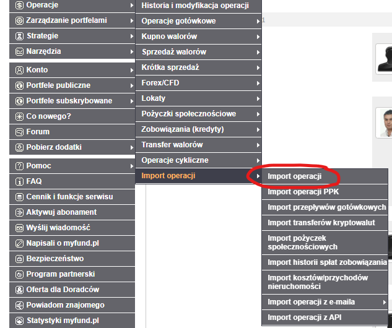Select Import operacji z API
This screenshot has height=328, width=392.
tap(303, 318)
